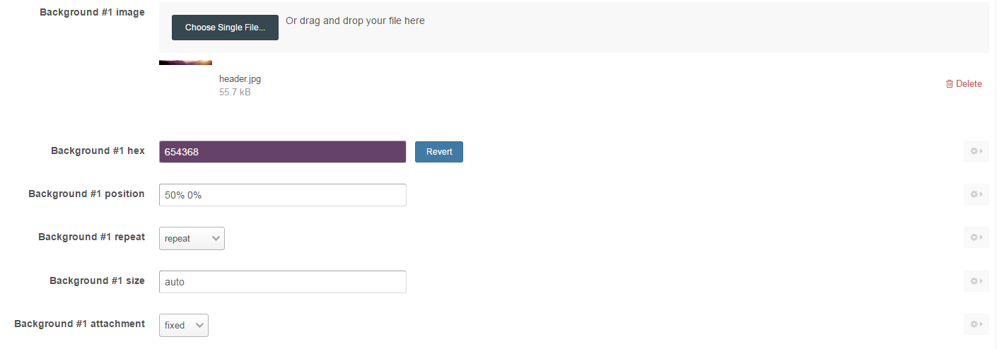The width and height of the screenshot is (997, 349).
Task: Click the header.jpg file name
Action: click(240, 79)
